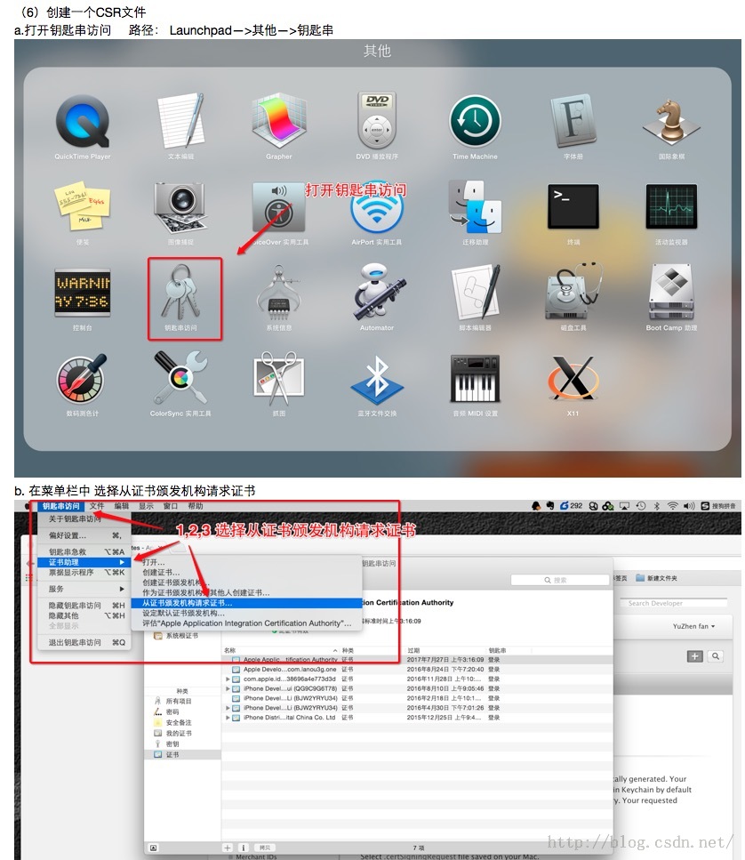Choose 隐藏钥匙串访问 menu entry
Viewport: 745px width, 860px height.
84,606
